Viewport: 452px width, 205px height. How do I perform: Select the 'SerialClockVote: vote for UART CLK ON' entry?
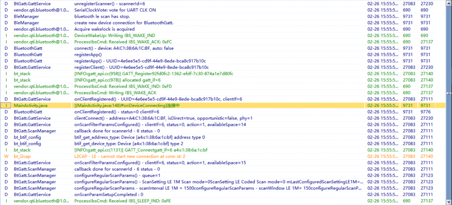223,10
